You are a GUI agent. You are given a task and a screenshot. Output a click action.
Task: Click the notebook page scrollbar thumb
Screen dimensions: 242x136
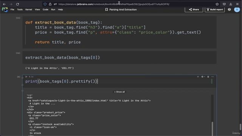coord(240,127)
